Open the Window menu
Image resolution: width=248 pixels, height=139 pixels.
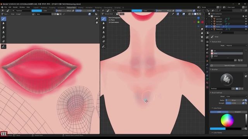[22, 7]
